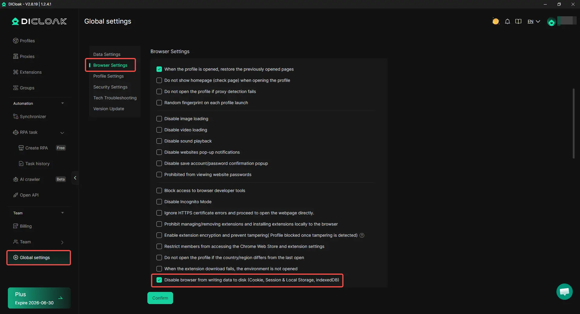Open the Profile Settings tab

[x=108, y=76]
